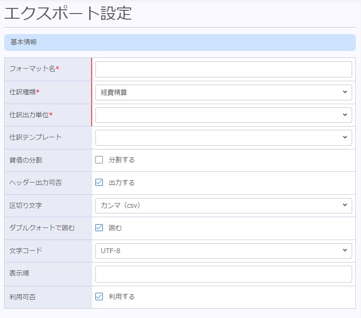Expand the empty 仕訳出力単位 dropdown

tap(224, 115)
